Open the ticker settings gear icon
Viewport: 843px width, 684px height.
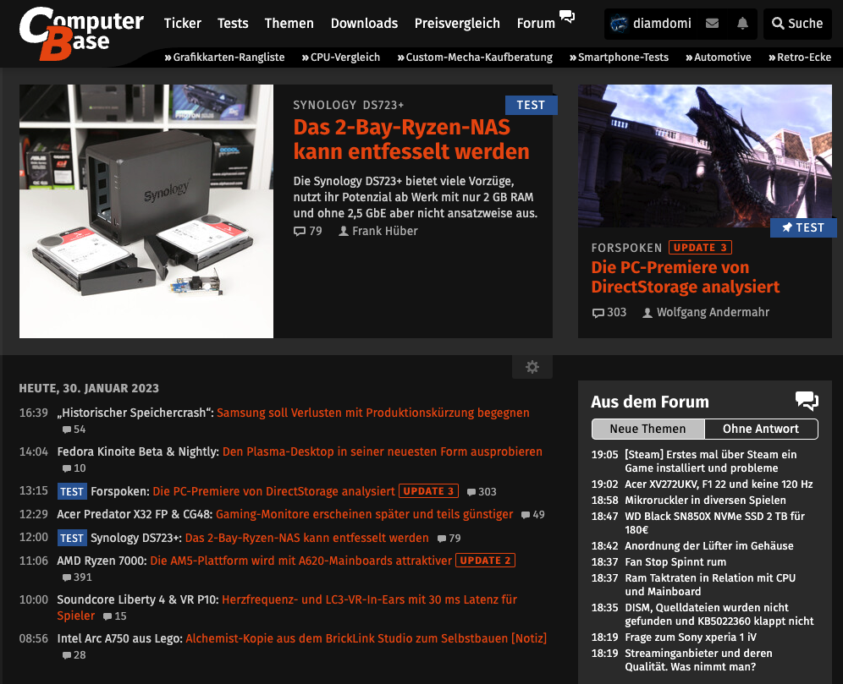click(x=532, y=367)
